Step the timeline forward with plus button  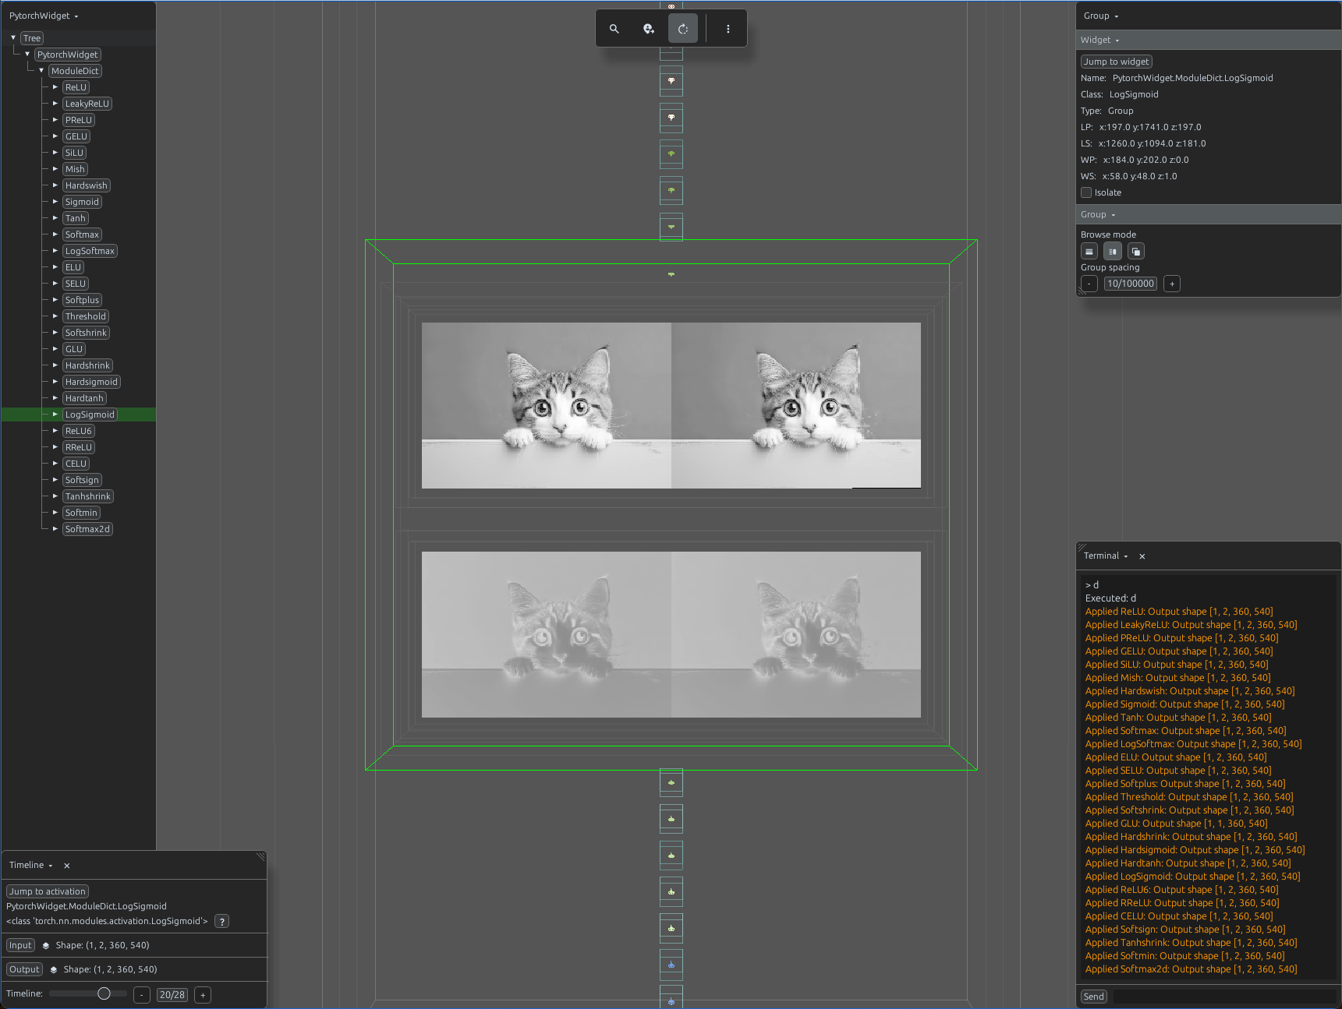coord(203,995)
